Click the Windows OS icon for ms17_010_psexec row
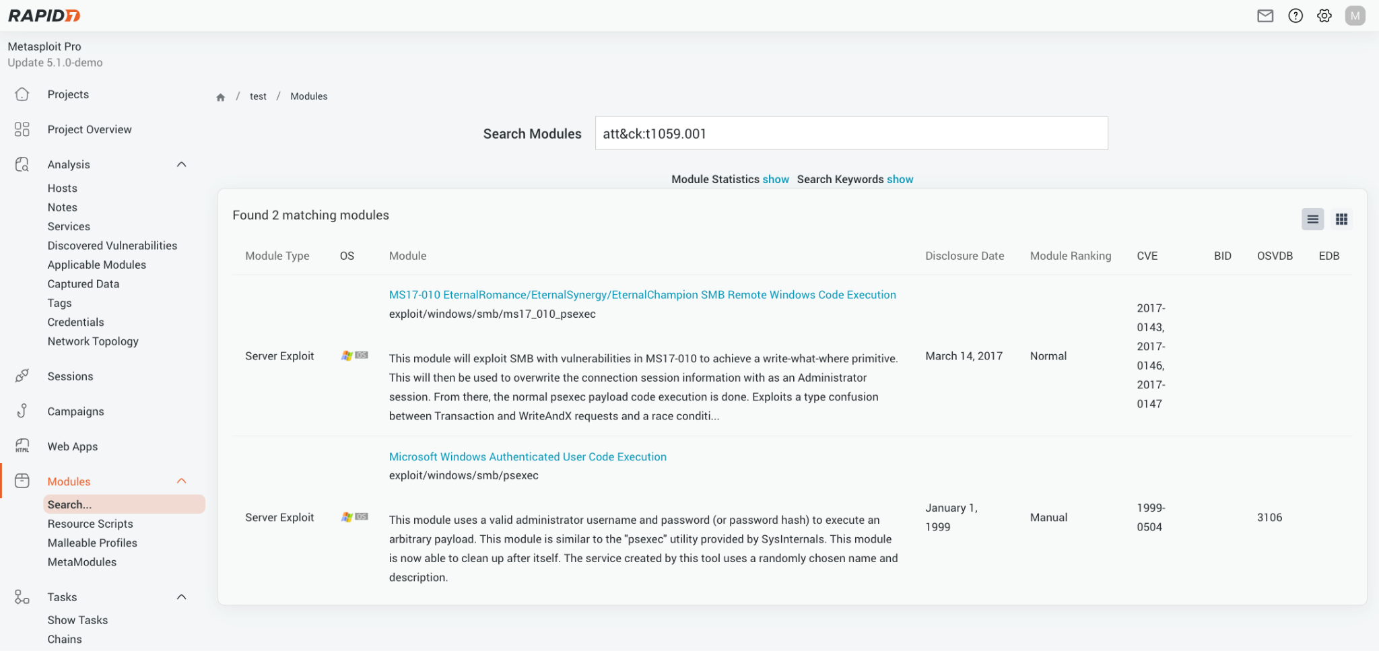Screen dimensions: 1379x651 click(x=354, y=355)
